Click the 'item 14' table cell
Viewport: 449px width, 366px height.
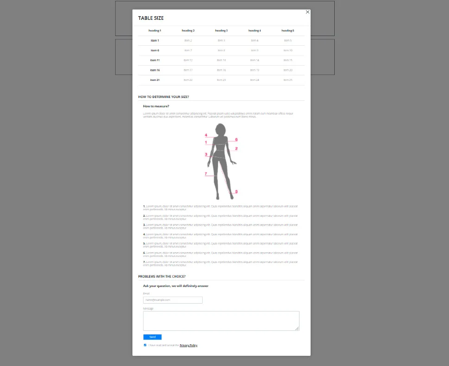255,61
